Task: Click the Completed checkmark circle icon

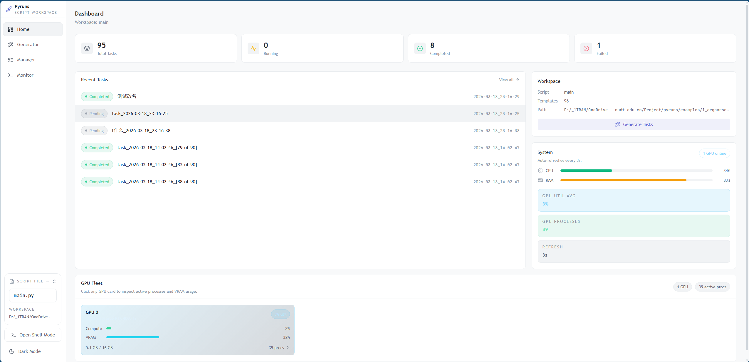Action: coord(420,48)
